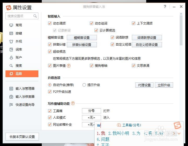Click the 搜索设置项 search field
188x146 pixels.
click(x=22, y=16)
